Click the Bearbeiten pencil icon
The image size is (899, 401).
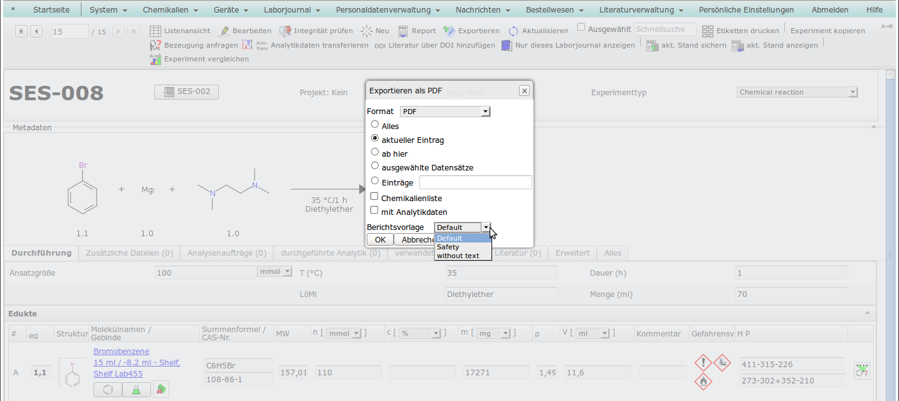point(224,31)
